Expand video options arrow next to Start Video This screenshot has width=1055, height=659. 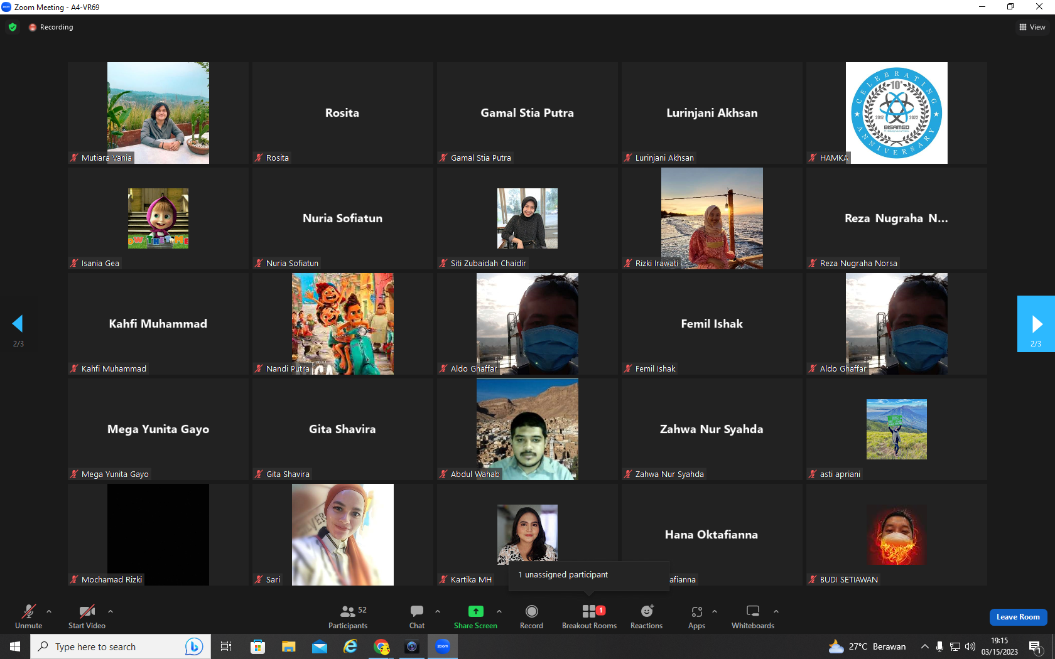tap(111, 611)
